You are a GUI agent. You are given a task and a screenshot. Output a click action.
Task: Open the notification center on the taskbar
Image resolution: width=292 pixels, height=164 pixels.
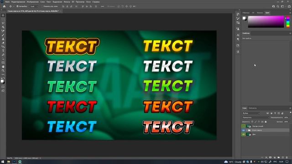(x=287, y=162)
